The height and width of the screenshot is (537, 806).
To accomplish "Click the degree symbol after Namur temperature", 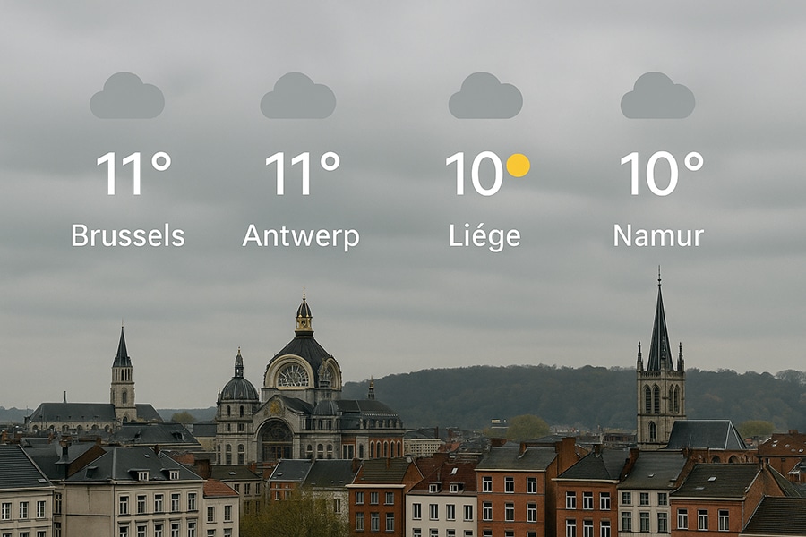I will click(693, 162).
